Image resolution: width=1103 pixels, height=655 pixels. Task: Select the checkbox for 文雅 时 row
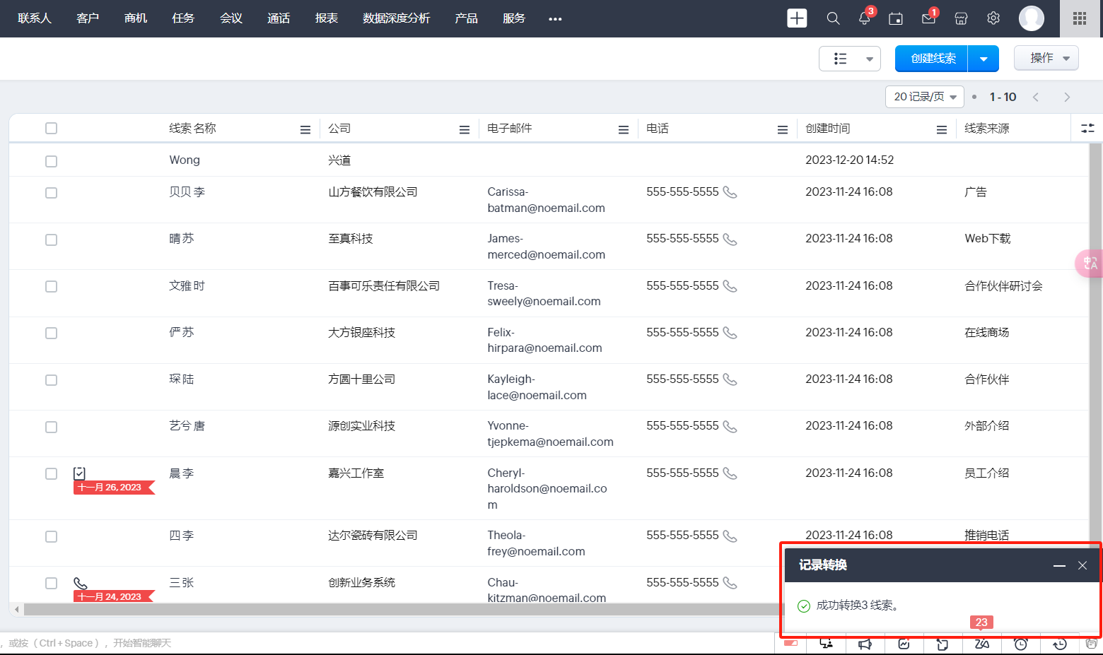(51, 286)
